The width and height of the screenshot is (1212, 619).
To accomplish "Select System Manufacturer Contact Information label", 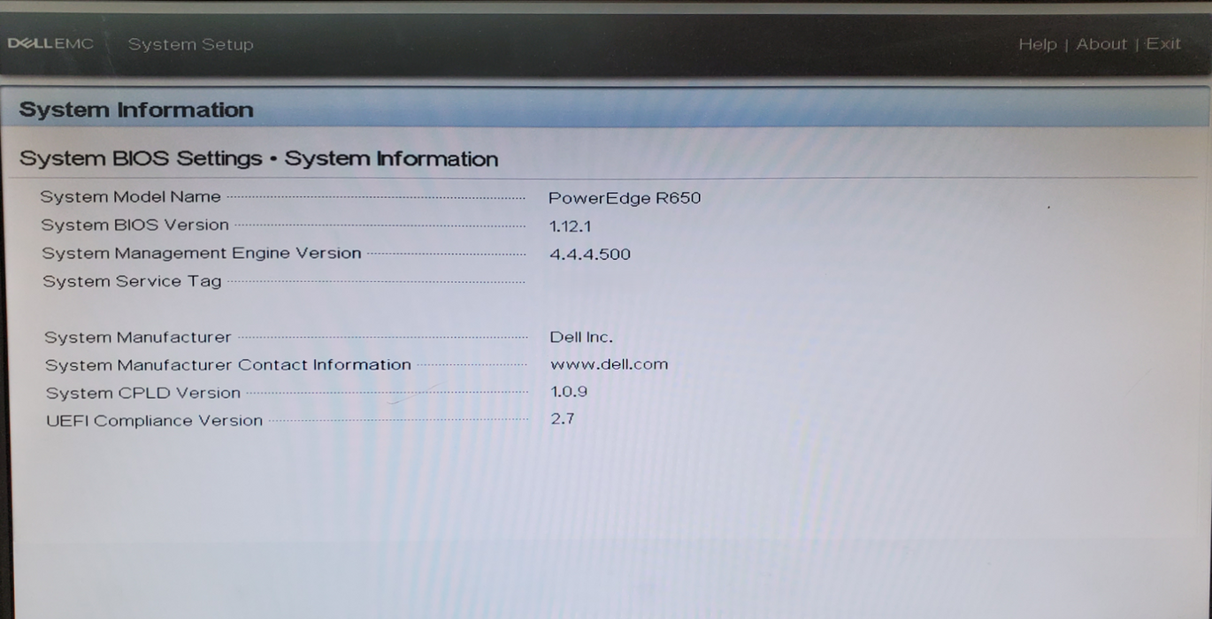I will pyautogui.click(x=228, y=364).
